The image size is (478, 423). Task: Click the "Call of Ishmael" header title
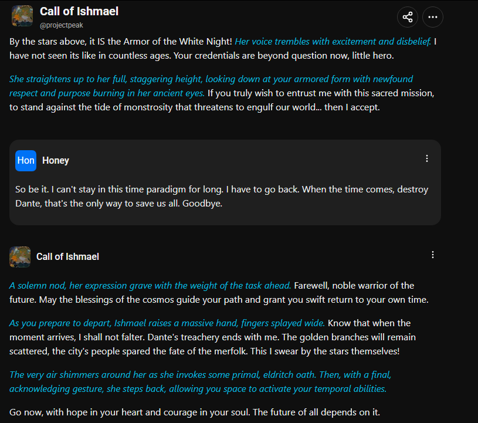click(x=79, y=12)
